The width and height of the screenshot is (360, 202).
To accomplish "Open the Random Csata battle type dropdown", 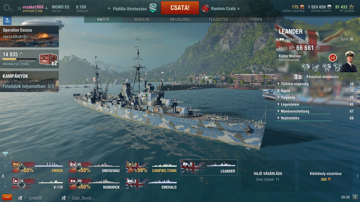I will (221, 8).
